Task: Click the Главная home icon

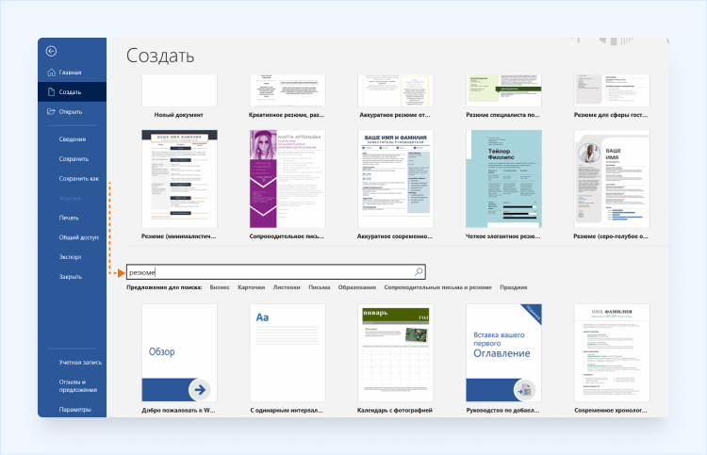Action: point(51,73)
